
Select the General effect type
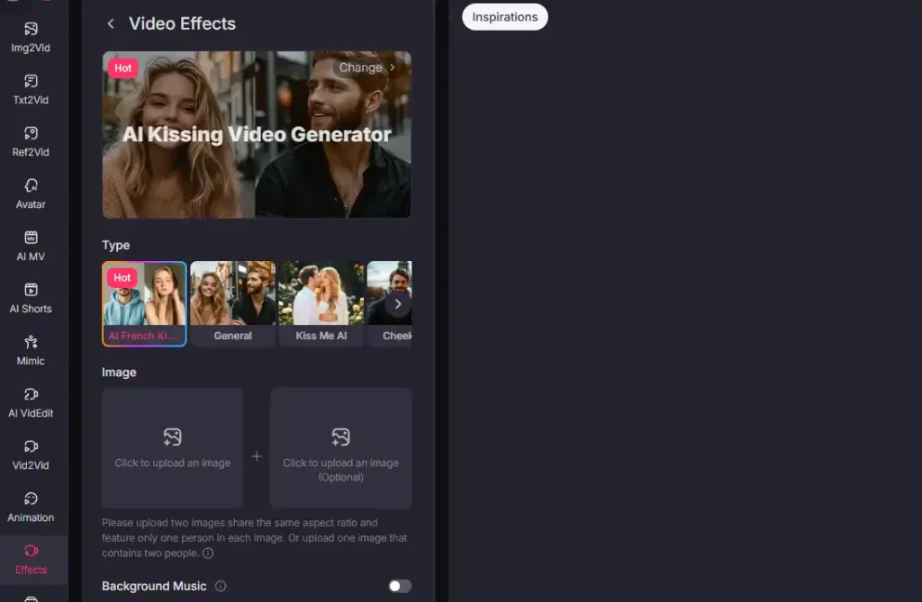[x=232, y=303]
